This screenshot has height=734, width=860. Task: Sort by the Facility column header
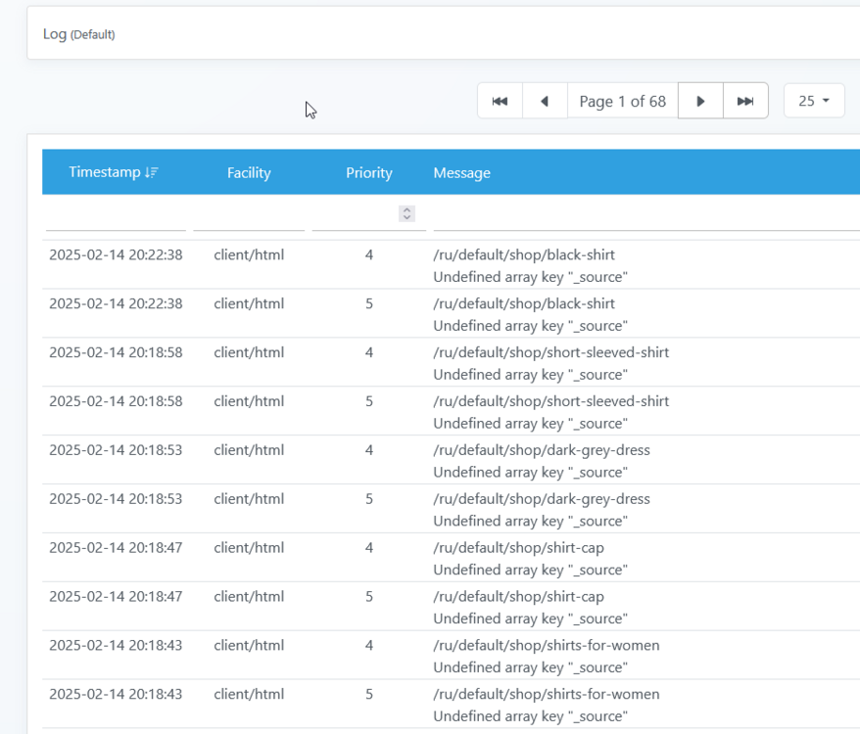[249, 173]
